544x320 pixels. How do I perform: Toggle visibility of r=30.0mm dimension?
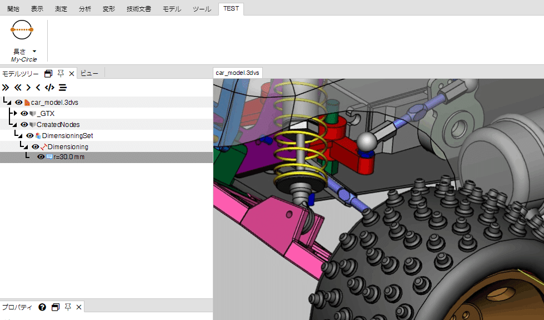tap(41, 157)
